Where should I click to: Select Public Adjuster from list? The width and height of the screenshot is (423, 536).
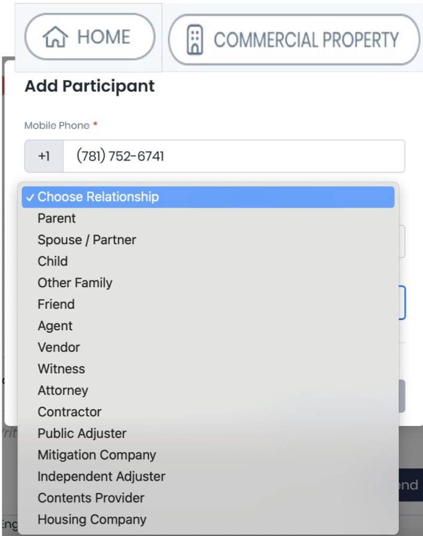pyautogui.click(x=82, y=434)
